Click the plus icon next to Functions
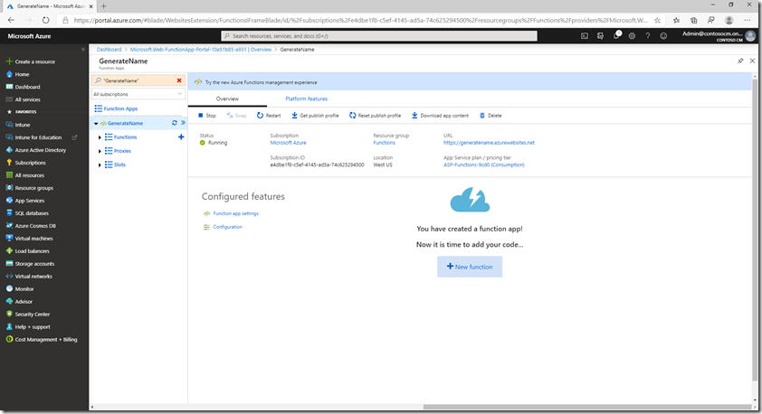This screenshot has height=414, width=762. coord(181,136)
